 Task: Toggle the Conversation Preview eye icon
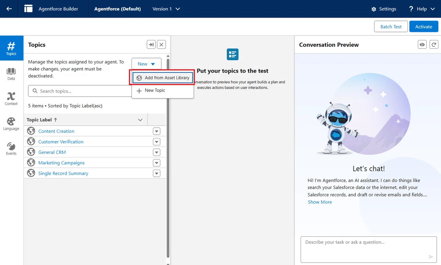click(x=423, y=45)
